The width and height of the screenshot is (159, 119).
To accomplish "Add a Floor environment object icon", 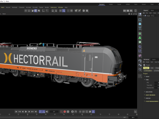I will (140, 61).
